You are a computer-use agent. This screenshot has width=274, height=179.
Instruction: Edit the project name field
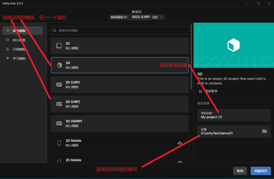[x=234, y=115]
